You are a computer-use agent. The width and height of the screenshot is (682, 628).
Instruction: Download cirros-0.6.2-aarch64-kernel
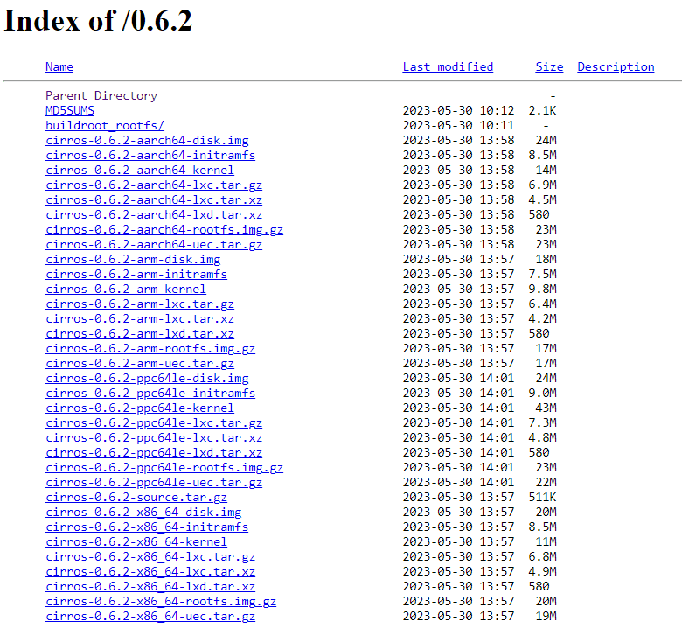pos(140,170)
